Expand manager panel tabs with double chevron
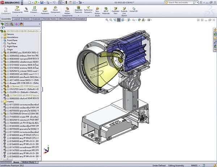This screenshot has width=217, height=167. pos(39,24)
